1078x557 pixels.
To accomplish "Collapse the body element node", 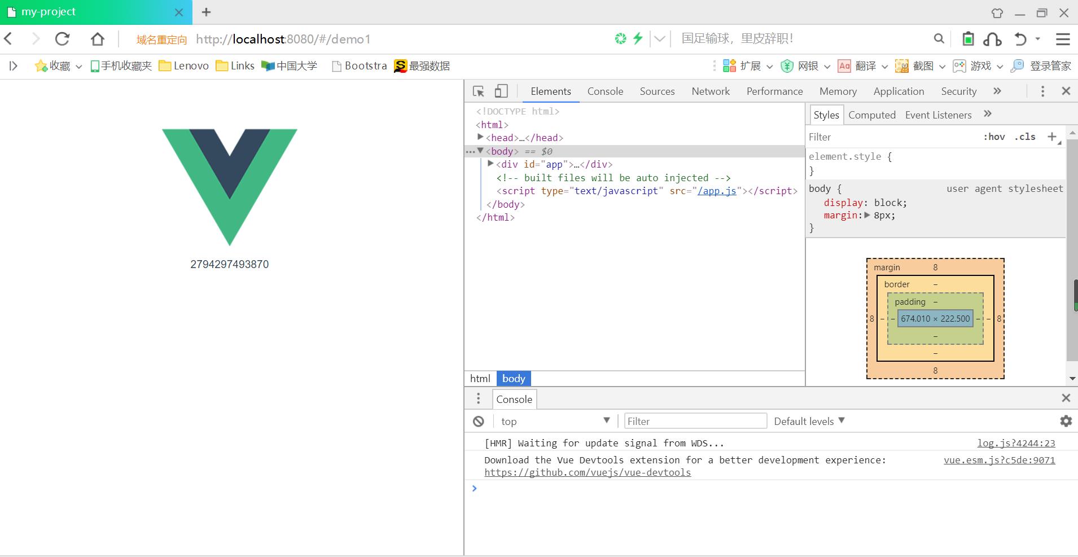I will 480,151.
